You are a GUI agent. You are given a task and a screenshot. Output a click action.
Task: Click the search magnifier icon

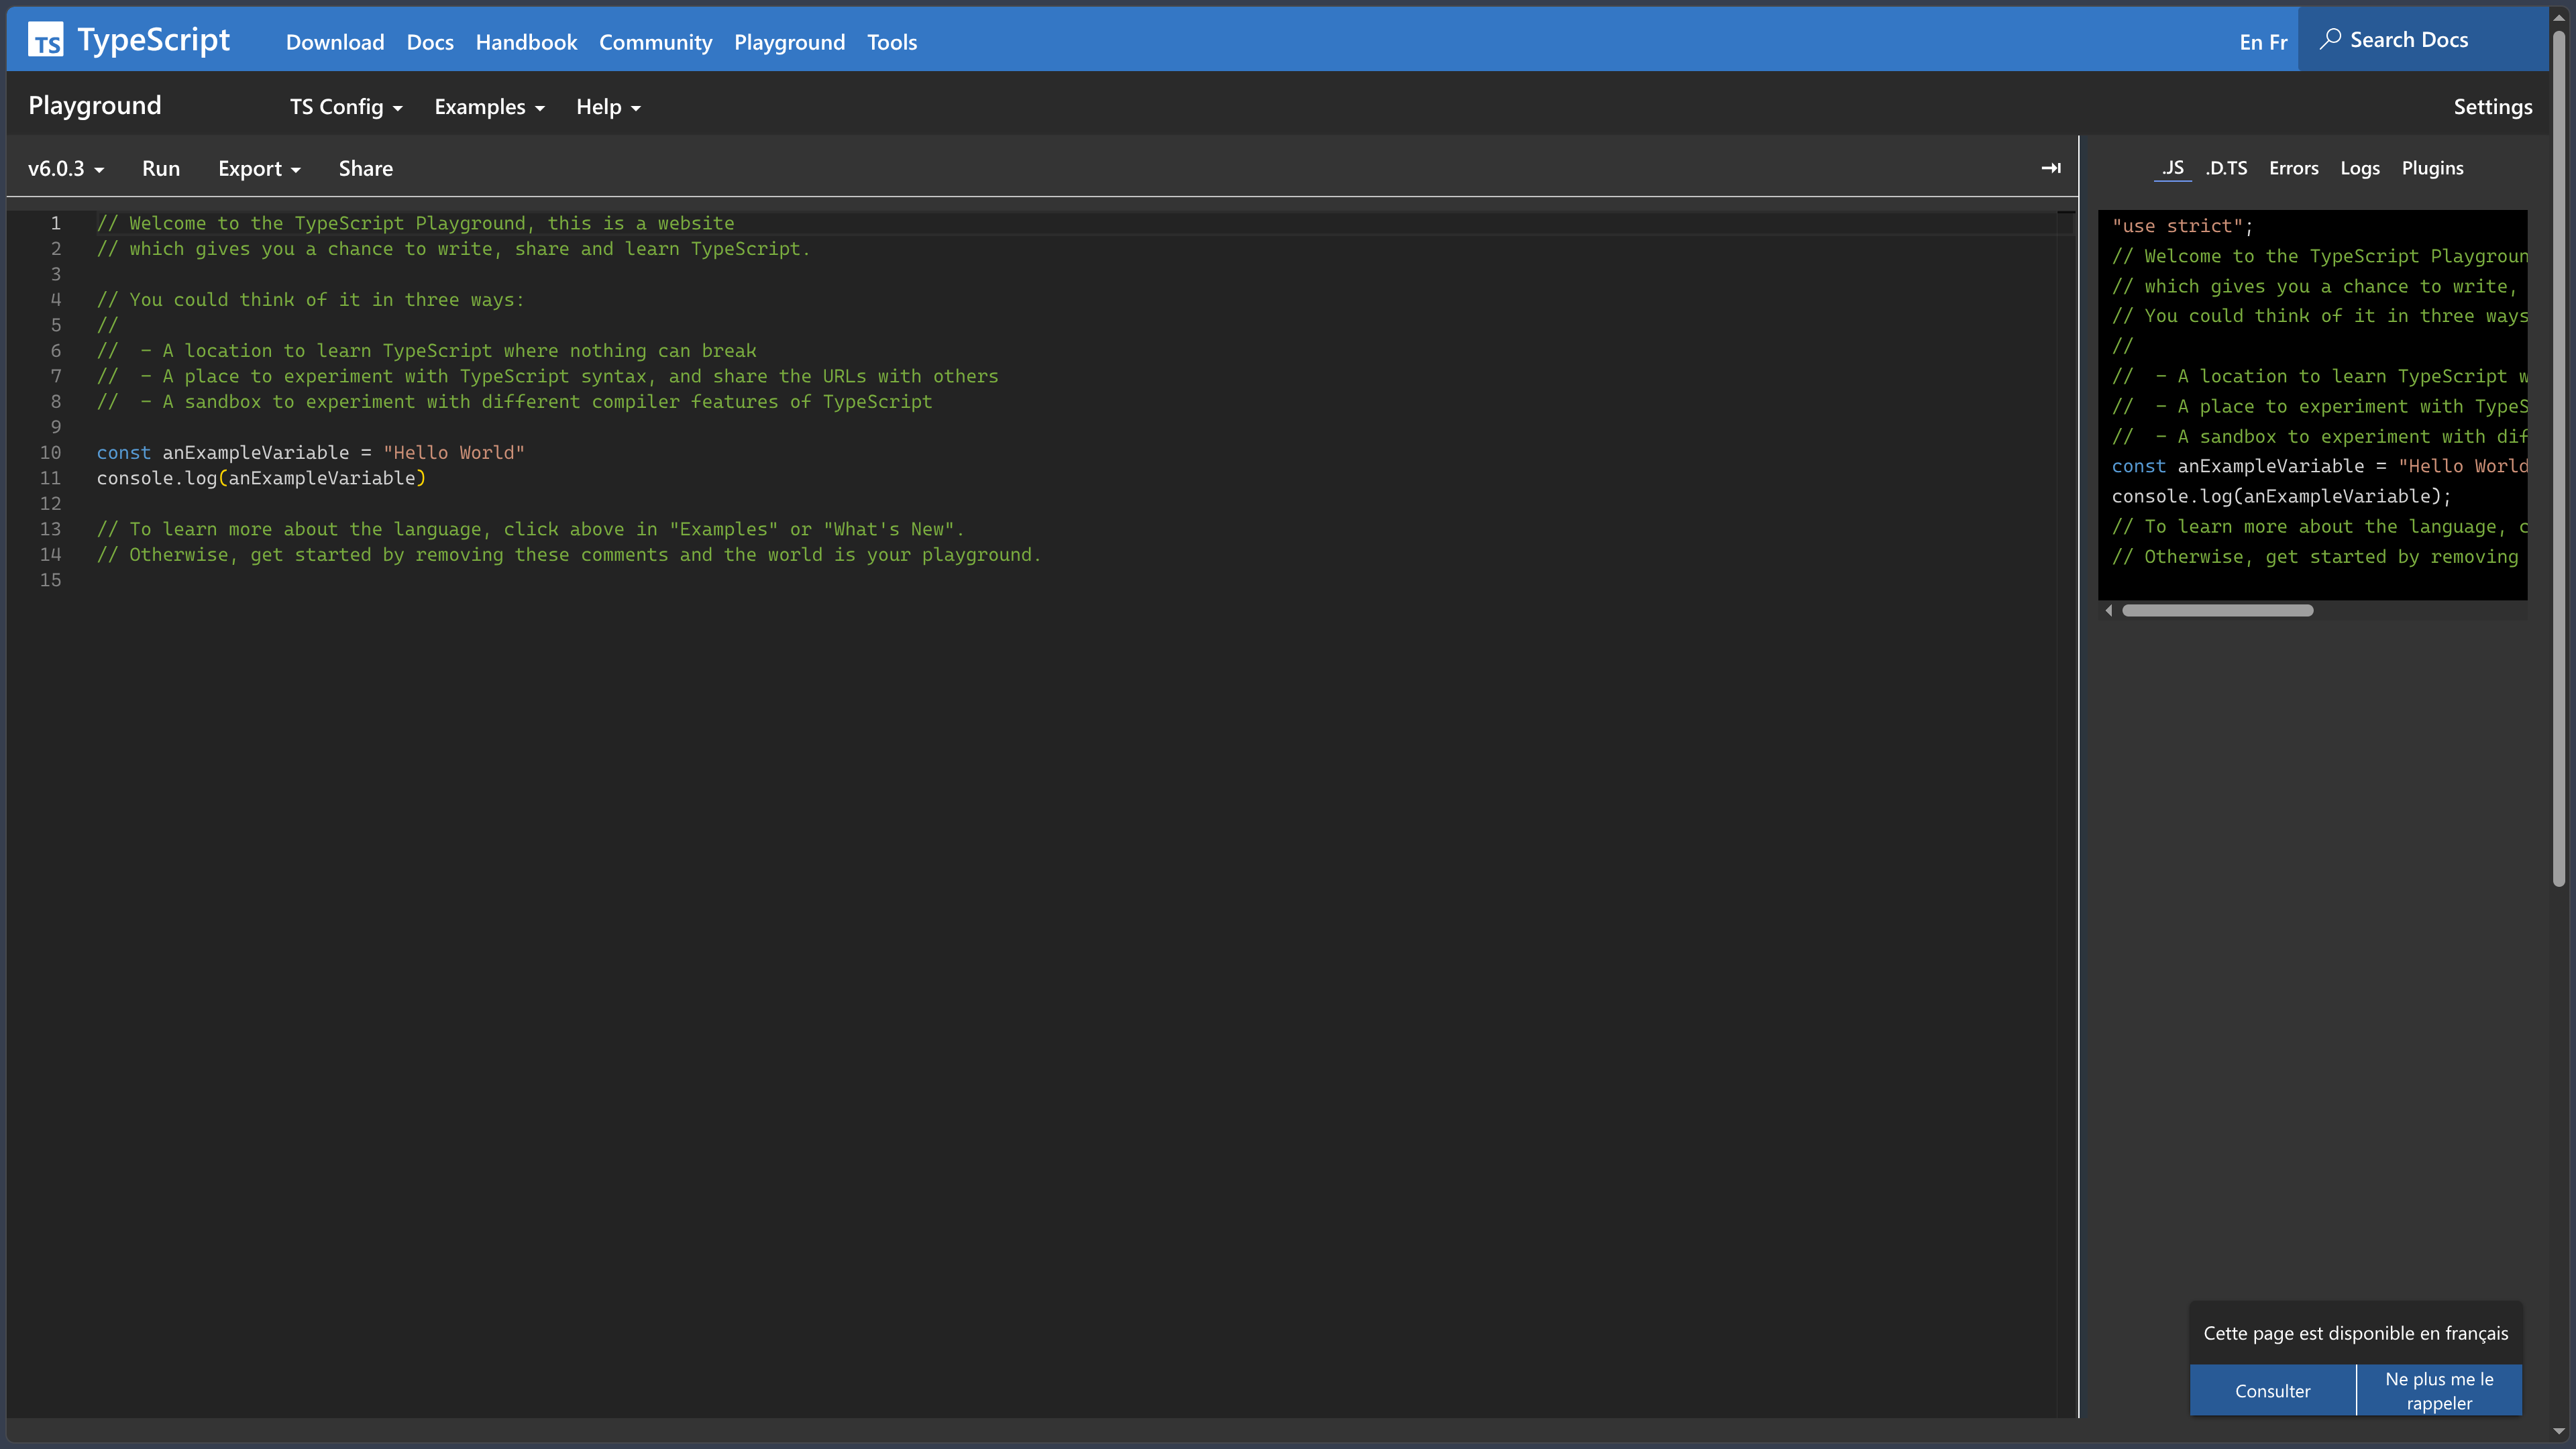click(2330, 39)
